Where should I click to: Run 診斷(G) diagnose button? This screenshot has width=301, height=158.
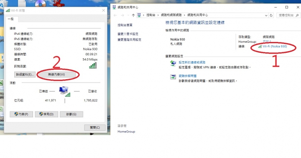click(71, 114)
